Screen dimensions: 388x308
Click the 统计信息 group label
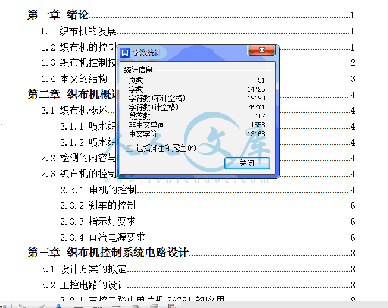138,70
